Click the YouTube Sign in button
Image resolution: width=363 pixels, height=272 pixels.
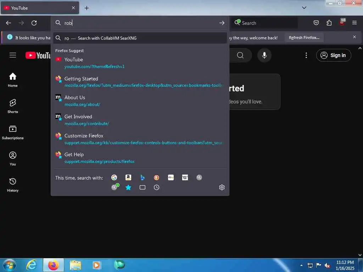(334, 55)
